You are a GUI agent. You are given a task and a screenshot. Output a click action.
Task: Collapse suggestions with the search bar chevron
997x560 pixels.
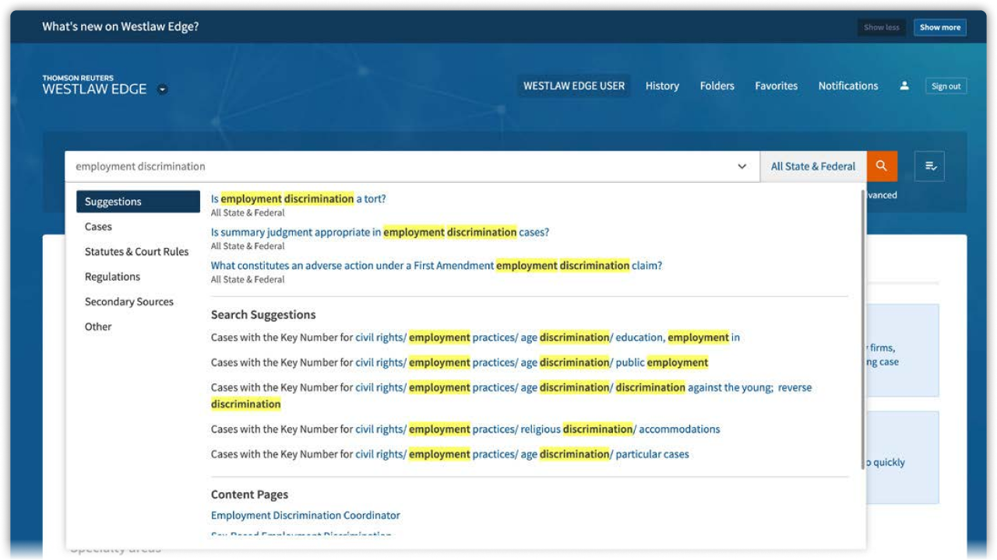pyautogui.click(x=741, y=166)
